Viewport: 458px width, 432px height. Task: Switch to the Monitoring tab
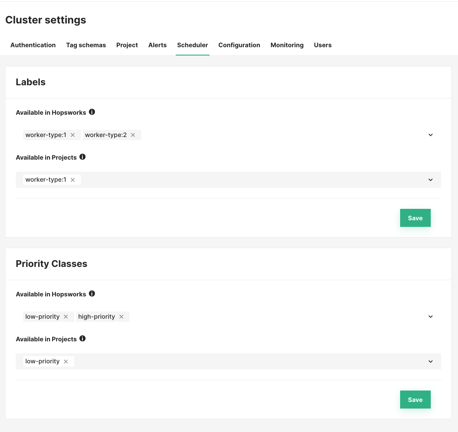click(287, 45)
